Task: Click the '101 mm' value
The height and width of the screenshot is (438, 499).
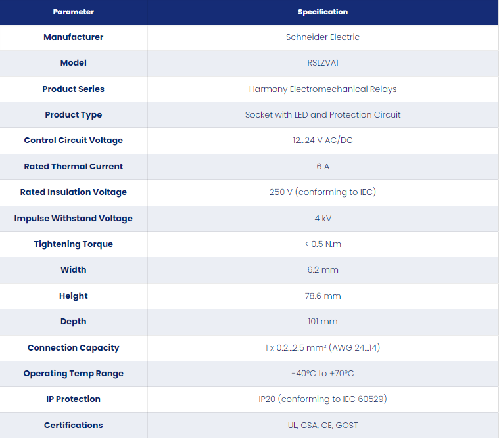Action: click(x=323, y=322)
